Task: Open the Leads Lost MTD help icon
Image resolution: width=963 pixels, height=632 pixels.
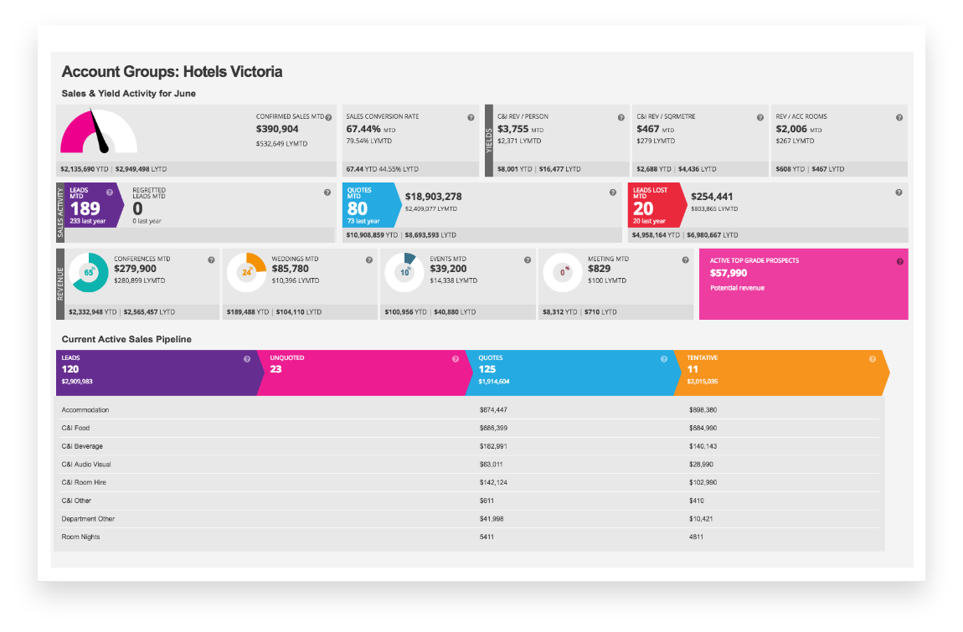Action: click(899, 192)
